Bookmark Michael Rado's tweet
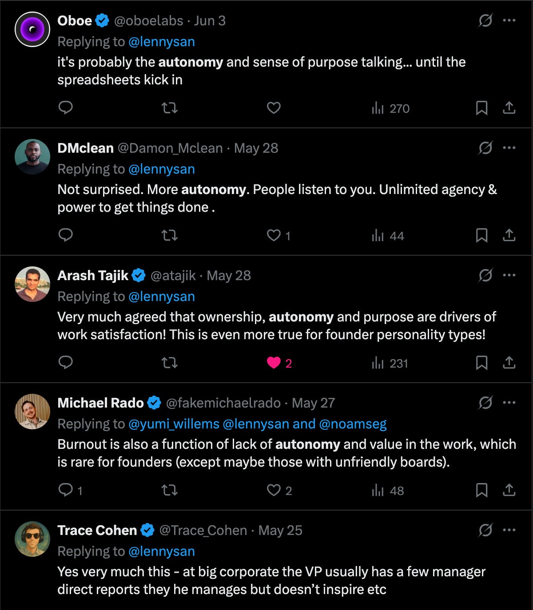Image resolution: width=533 pixels, height=610 pixels. [x=481, y=490]
